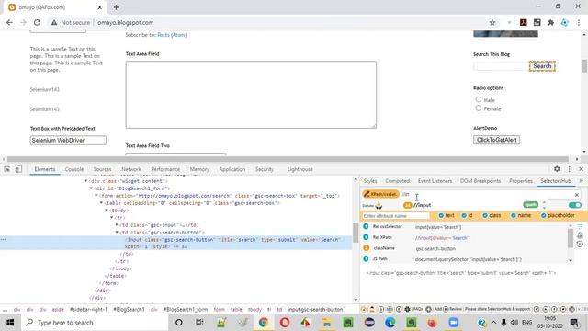Click the history clock icon in SelectorsHub
Image resolution: width=588 pixels, height=331 pixels.
coord(580,244)
